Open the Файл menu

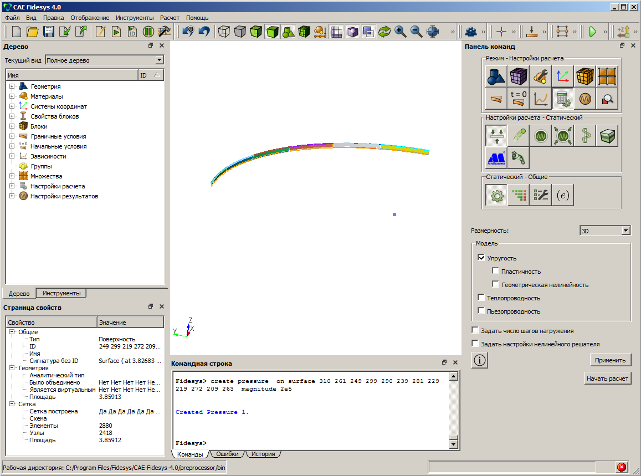12,18
